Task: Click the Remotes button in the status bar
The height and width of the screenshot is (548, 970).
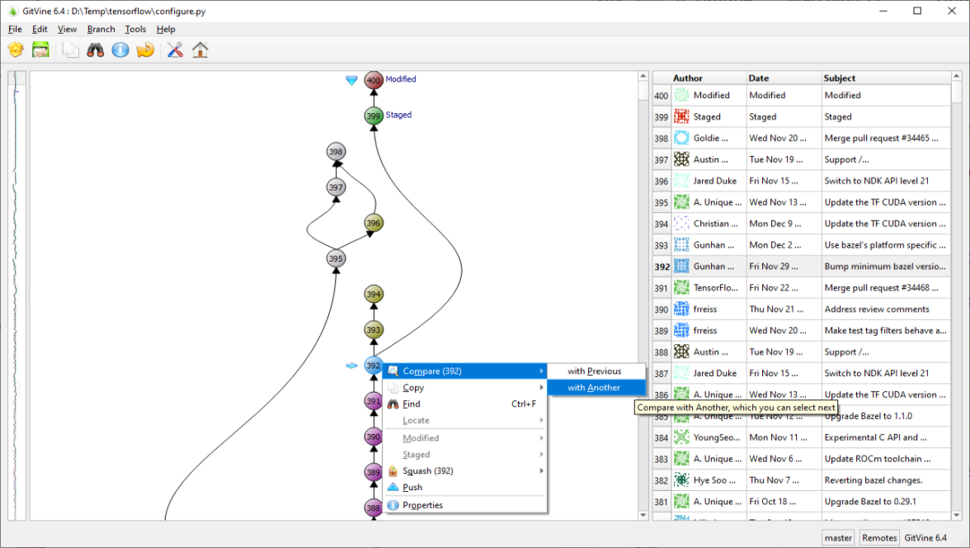Action: point(879,537)
